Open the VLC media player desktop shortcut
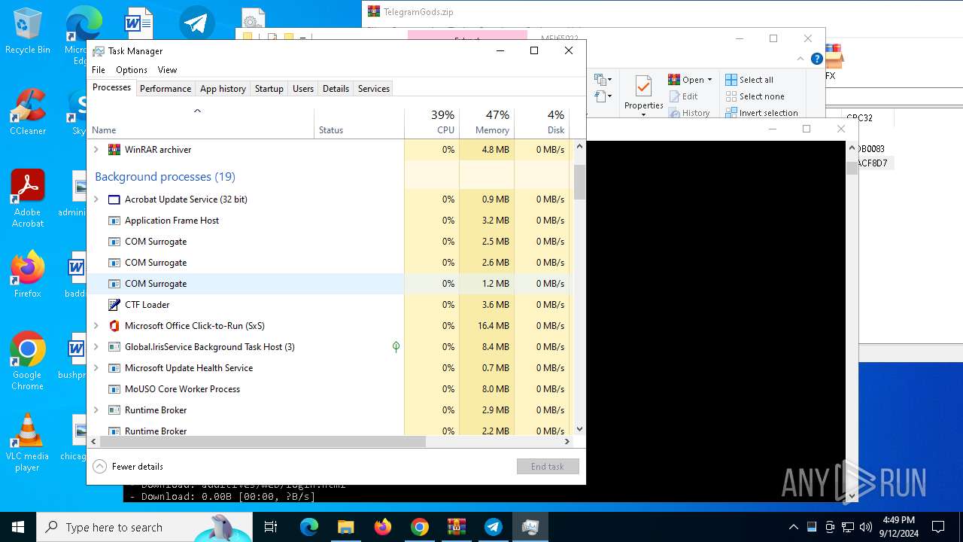 click(27, 442)
